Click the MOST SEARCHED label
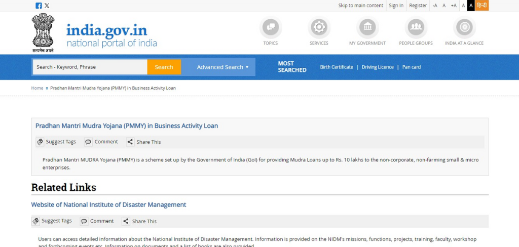 tap(292, 67)
